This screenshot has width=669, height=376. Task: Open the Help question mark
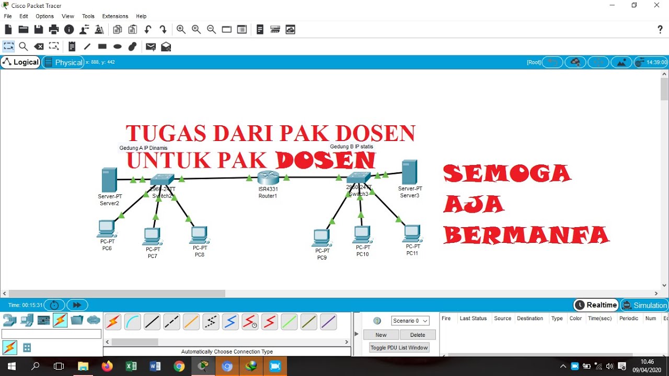coord(660,30)
